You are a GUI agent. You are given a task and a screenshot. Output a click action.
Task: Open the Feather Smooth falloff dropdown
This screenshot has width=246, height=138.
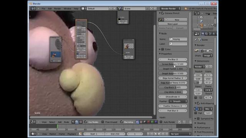(x=178, y=101)
